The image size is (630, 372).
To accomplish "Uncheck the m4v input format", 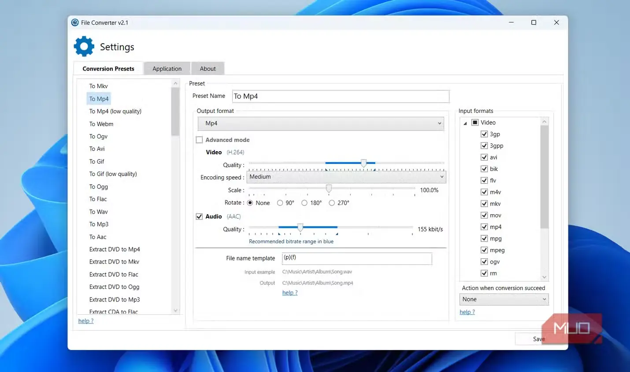I will (484, 192).
